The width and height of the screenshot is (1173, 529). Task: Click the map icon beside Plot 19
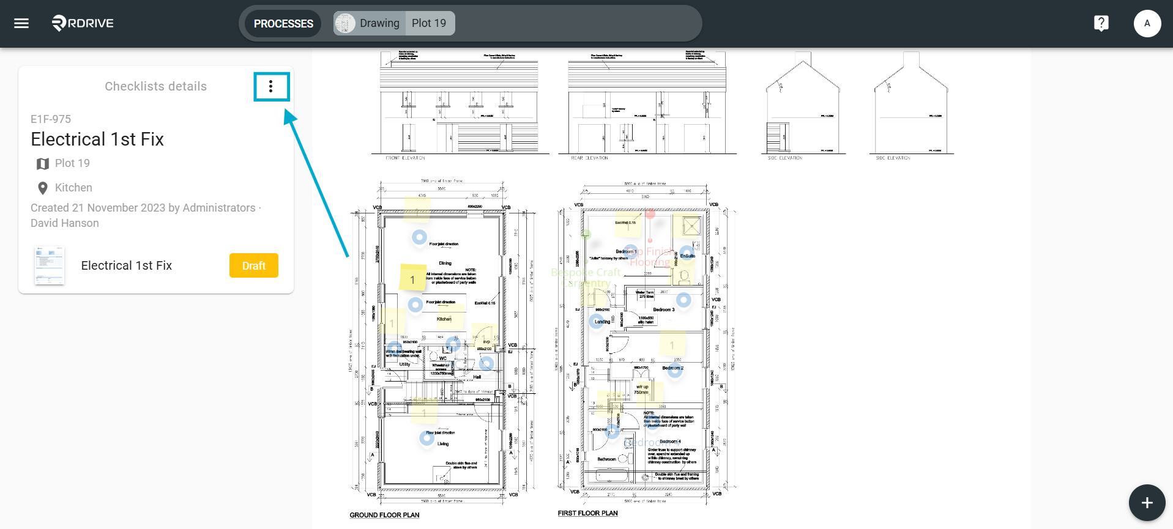43,164
